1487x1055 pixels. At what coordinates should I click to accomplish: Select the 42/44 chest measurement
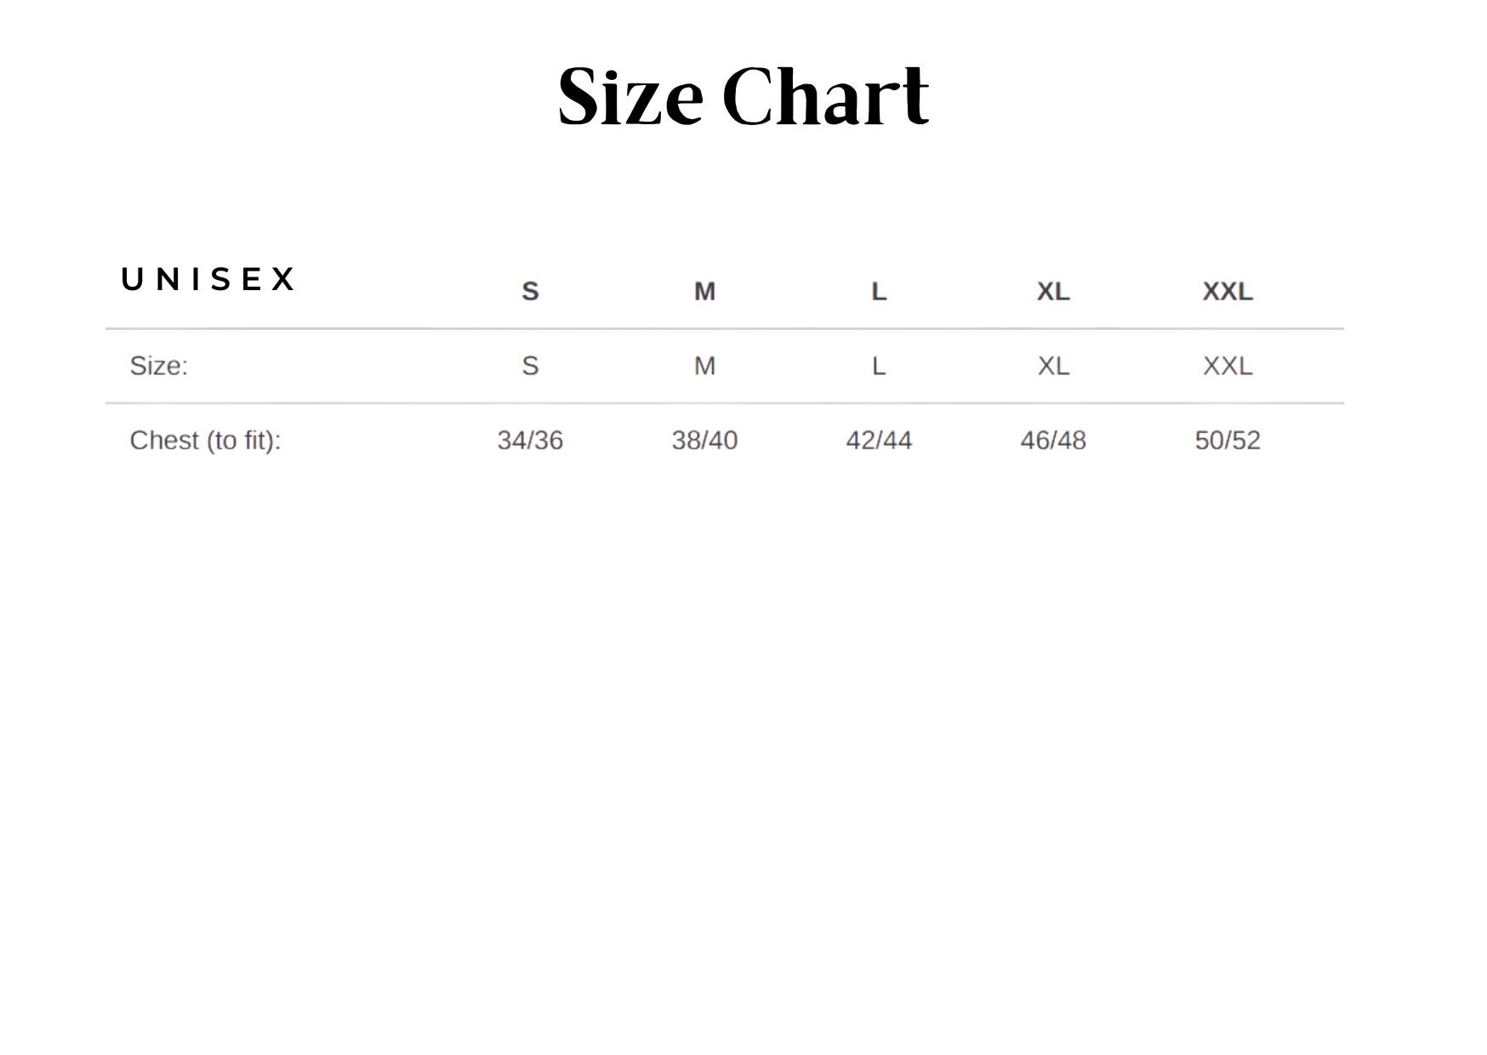(879, 441)
